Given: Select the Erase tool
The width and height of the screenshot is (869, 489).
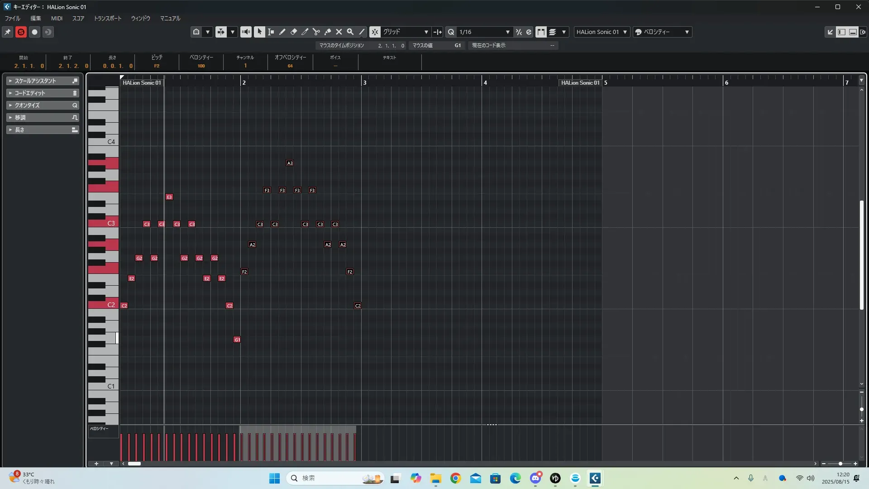Looking at the screenshot, I should 293,32.
